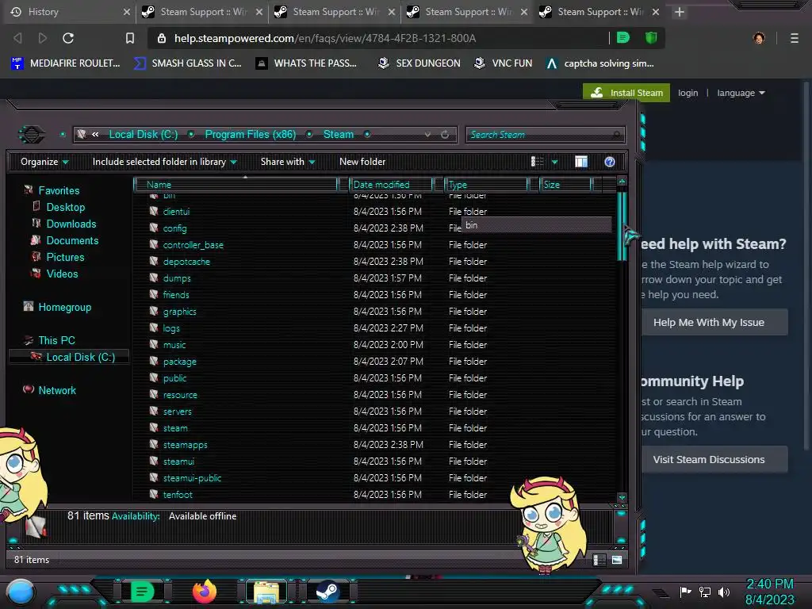The width and height of the screenshot is (812, 609).
Task: Open the view options dropdown arrow
Action: (554, 162)
